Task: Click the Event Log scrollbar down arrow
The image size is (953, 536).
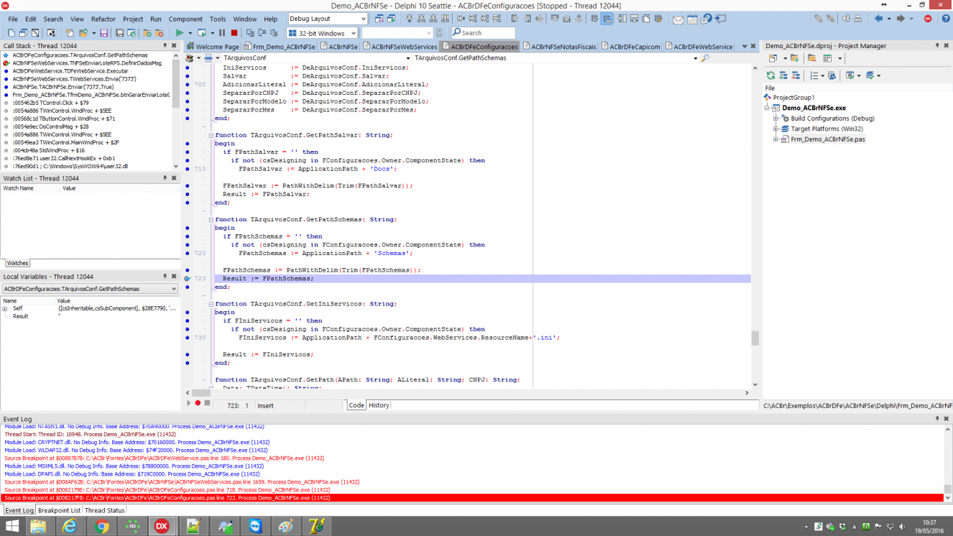Action: [x=948, y=498]
